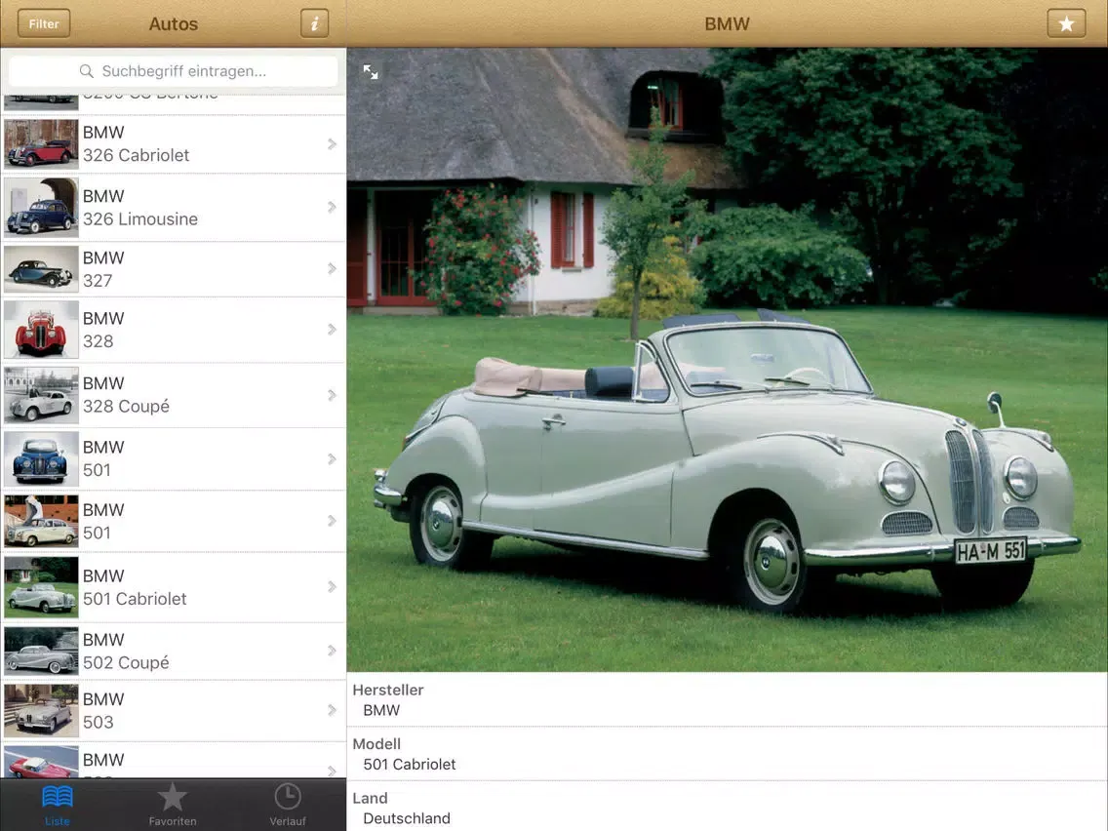The width and height of the screenshot is (1108, 831).
Task: Click the large BMW 501 Cabriolet photo
Action: (x=728, y=360)
